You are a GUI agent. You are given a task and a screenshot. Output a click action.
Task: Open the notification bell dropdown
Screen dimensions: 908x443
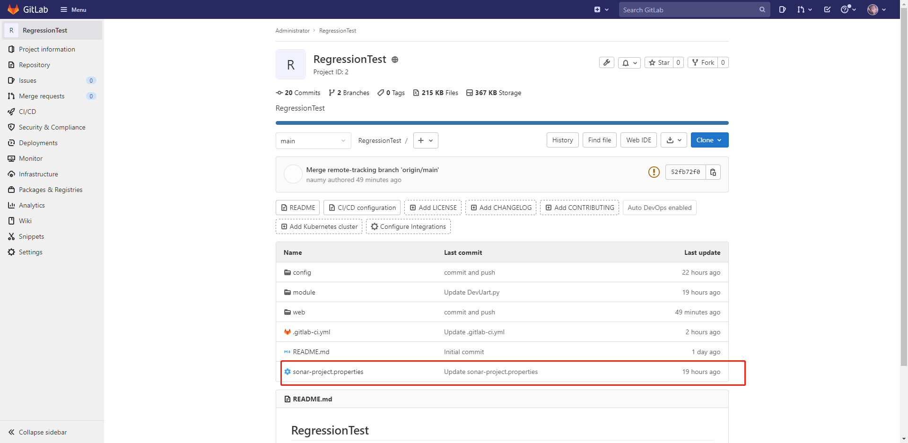629,62
